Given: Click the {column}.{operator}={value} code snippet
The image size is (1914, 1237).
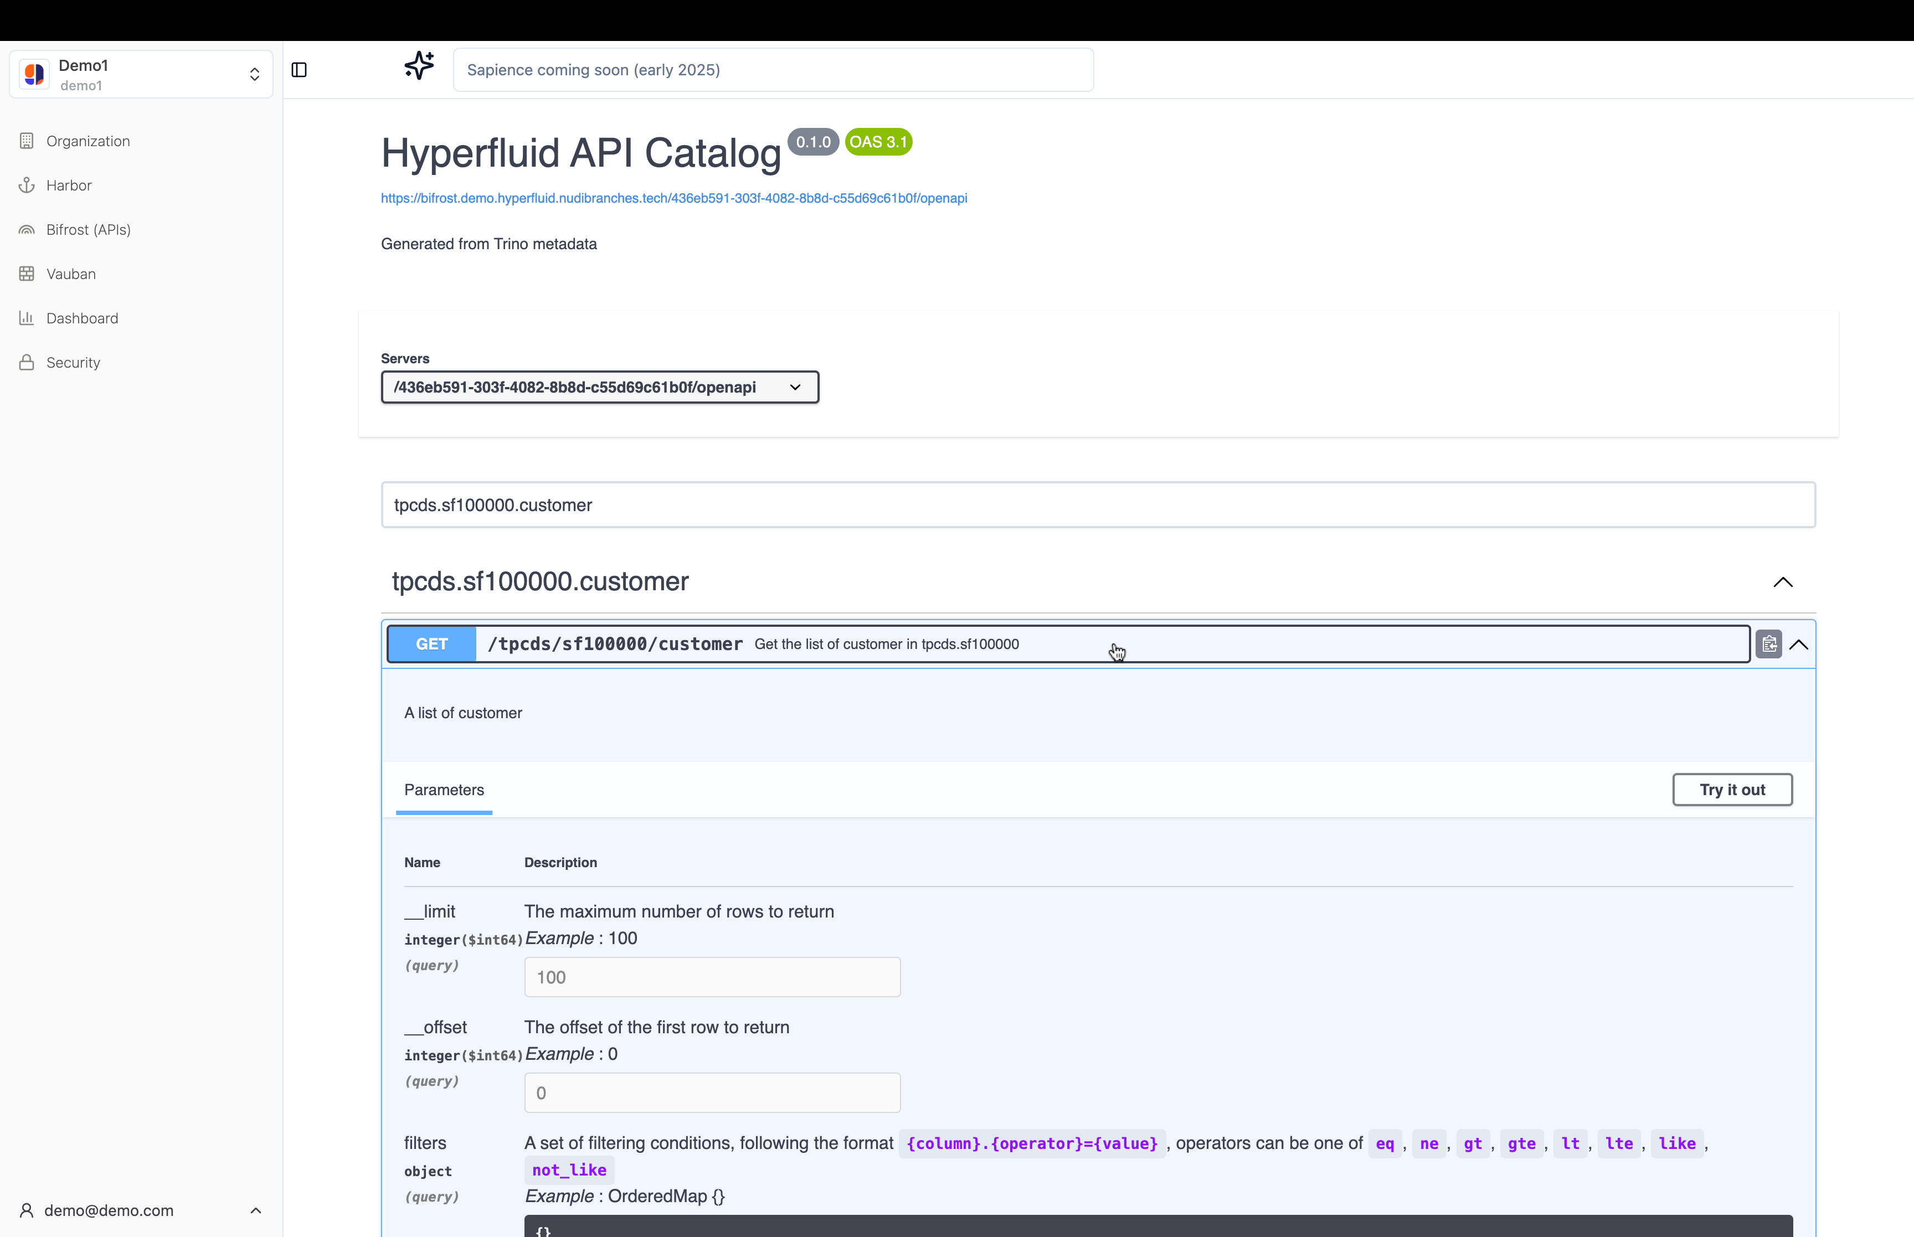Looking at the screenshot, I should click(x=1032, y=1143).
